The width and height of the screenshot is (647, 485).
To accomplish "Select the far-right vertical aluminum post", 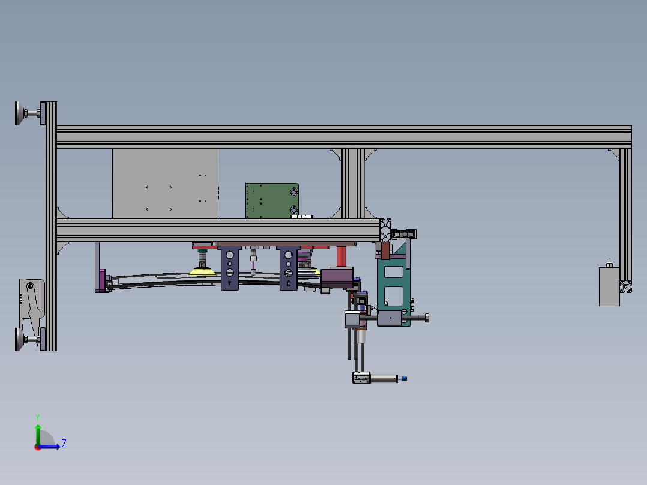I will (x=625, y=215).
